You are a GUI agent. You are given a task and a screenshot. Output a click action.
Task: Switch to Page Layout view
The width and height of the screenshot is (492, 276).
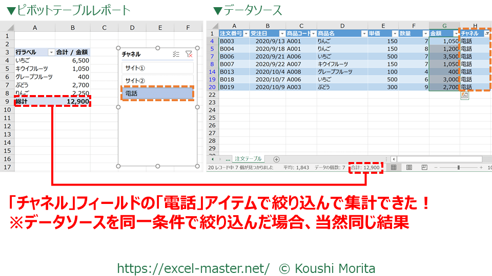coord(409,167)
